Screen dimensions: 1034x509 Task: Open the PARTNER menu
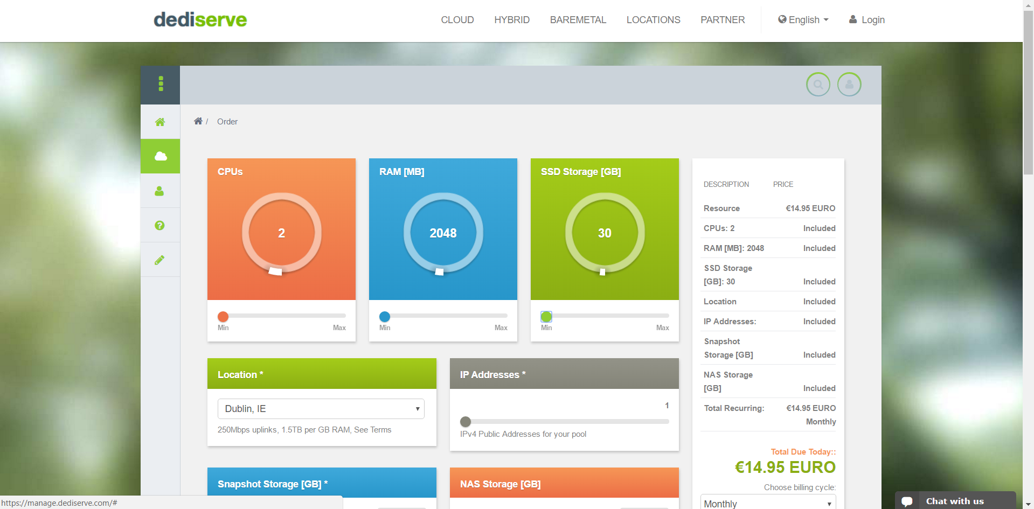723,20
